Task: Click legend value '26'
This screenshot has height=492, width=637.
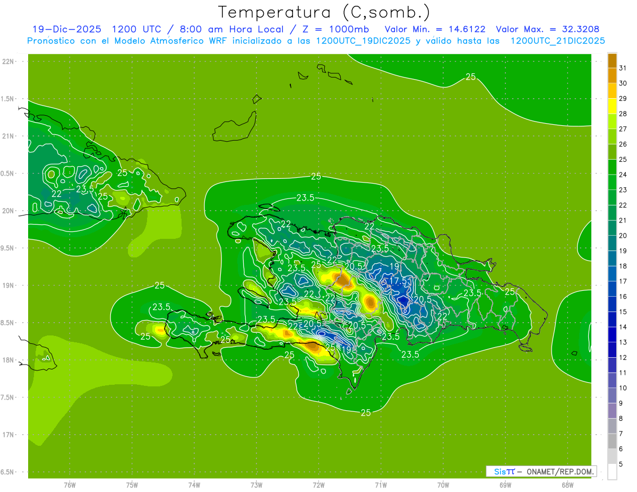Action: (x=623, y=144)
